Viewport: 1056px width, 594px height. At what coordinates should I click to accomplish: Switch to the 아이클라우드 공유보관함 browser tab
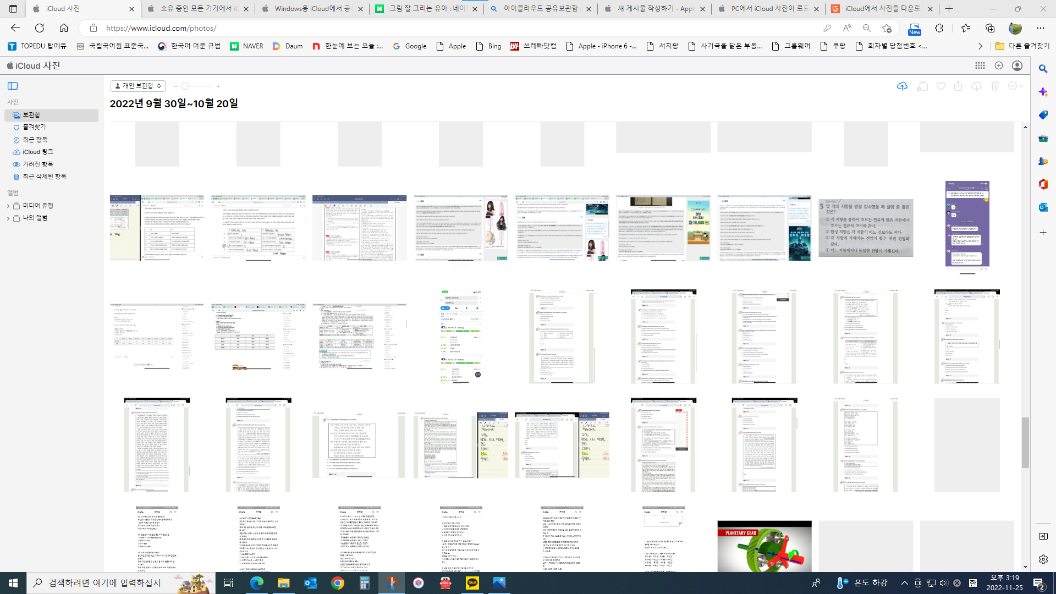(x=540, y=9)
